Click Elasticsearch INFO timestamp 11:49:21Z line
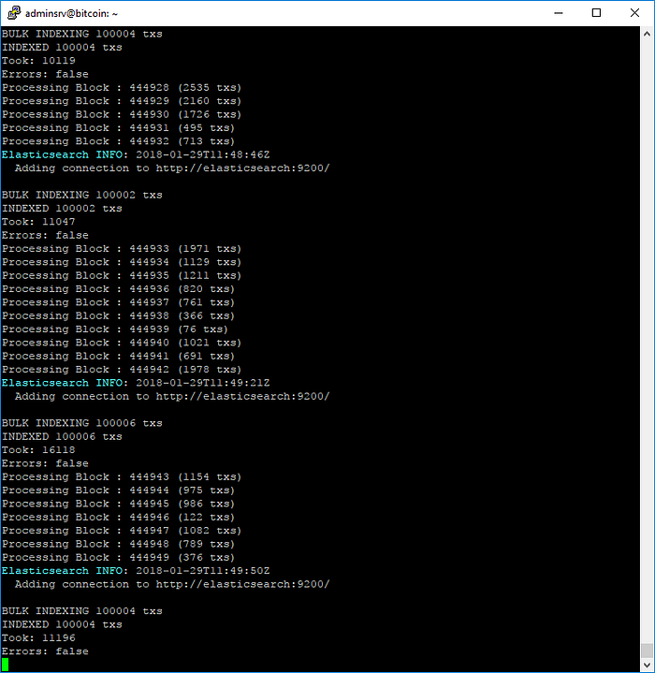The height and width of the screenshot is (673, 655). 136,383
